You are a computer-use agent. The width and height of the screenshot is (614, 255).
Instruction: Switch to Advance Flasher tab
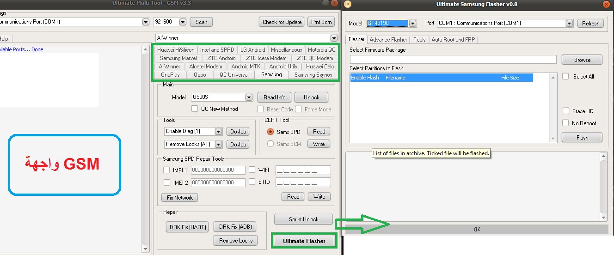pyautogui.click(x=388, y=40)
